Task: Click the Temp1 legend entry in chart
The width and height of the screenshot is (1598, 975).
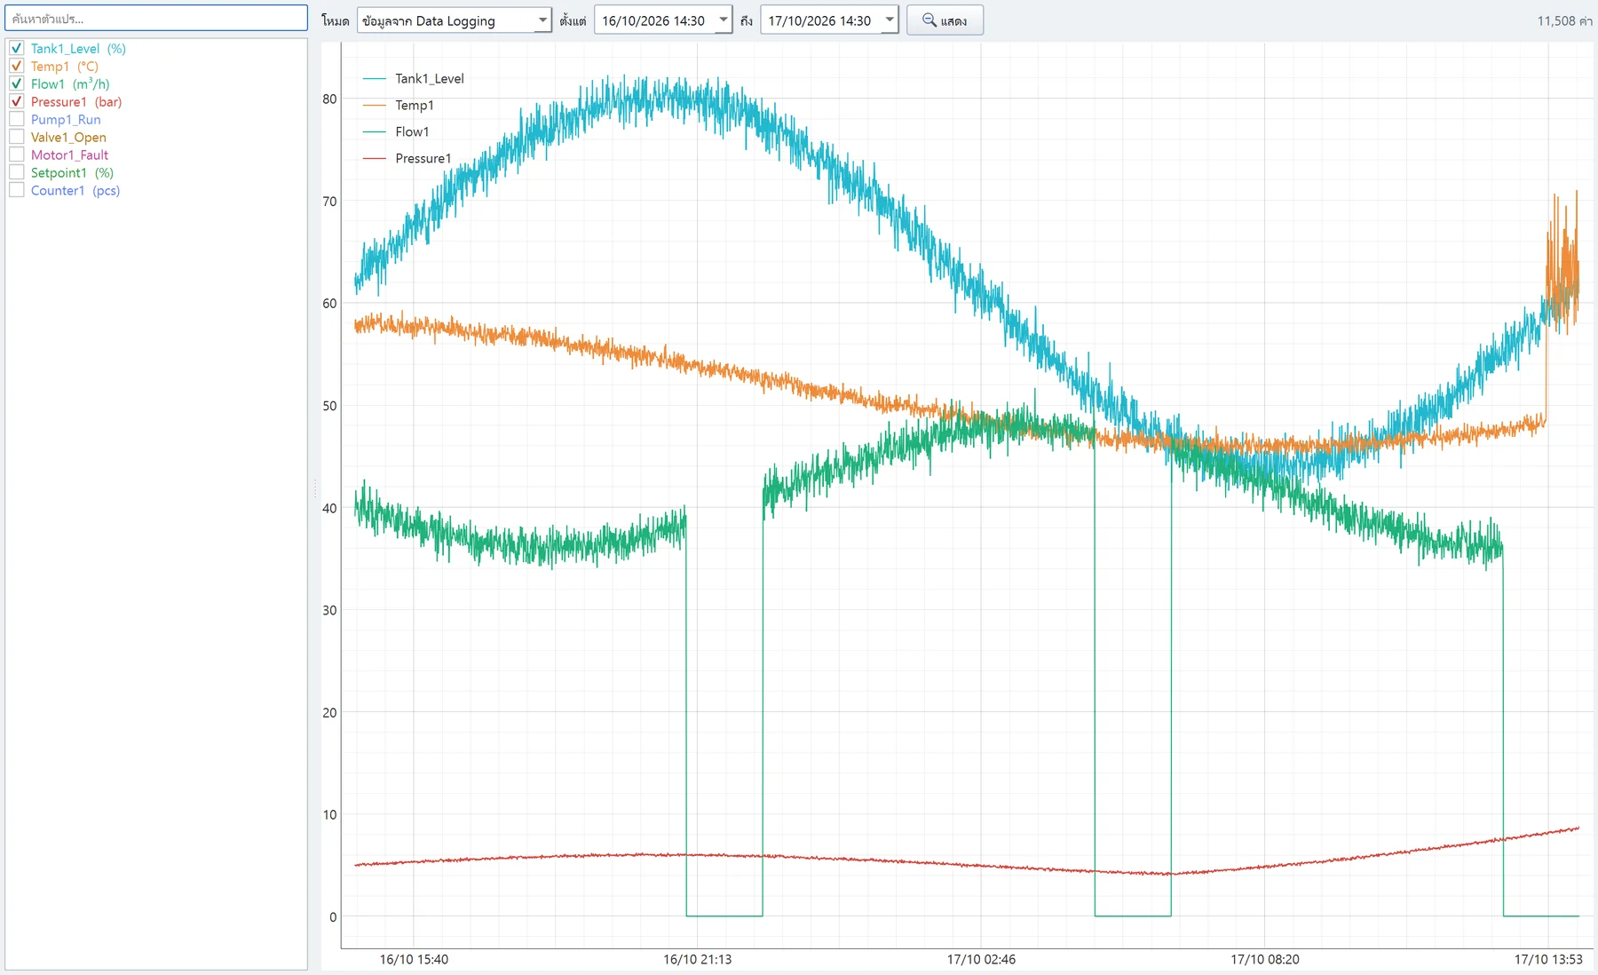Action: point(399,105)
